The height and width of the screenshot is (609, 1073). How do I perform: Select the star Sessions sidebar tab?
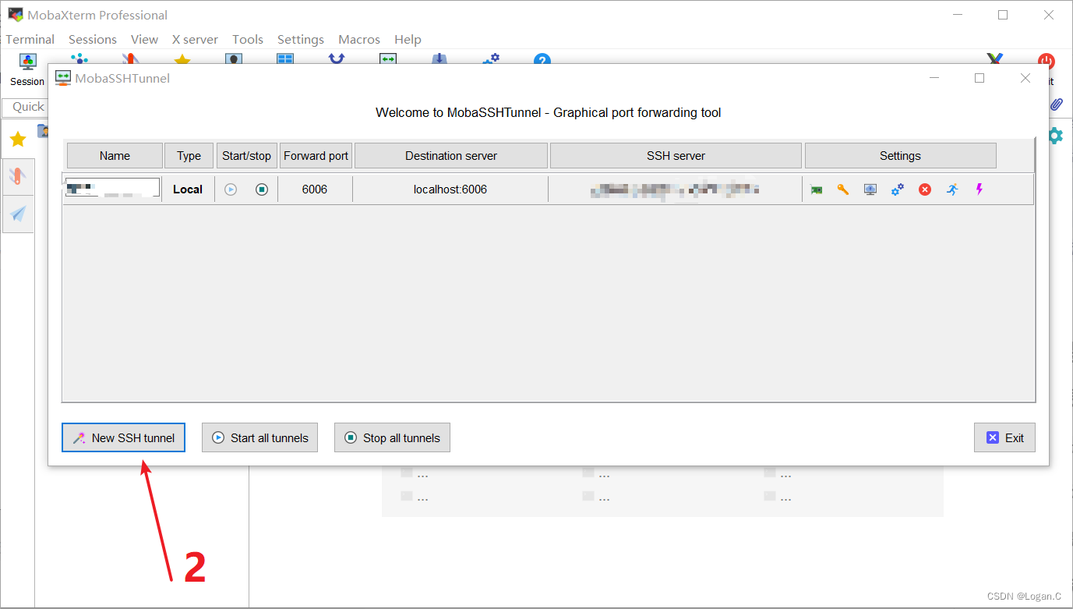[x=18, y=140]
